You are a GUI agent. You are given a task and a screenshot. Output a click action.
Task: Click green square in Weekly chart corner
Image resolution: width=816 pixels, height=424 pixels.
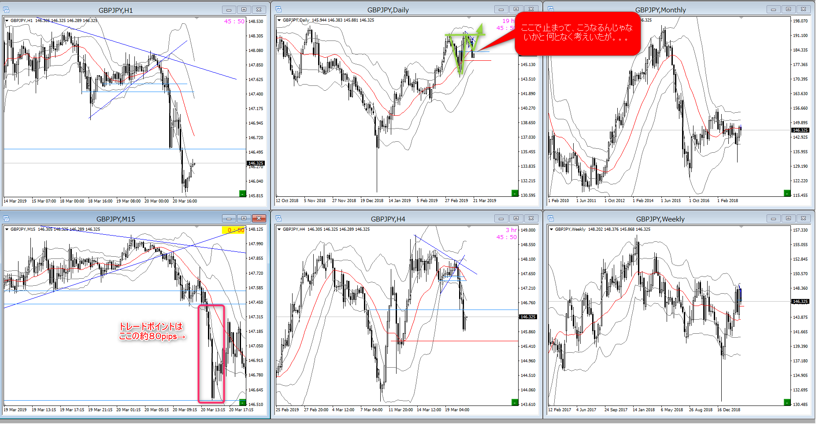tap(787, 402)
